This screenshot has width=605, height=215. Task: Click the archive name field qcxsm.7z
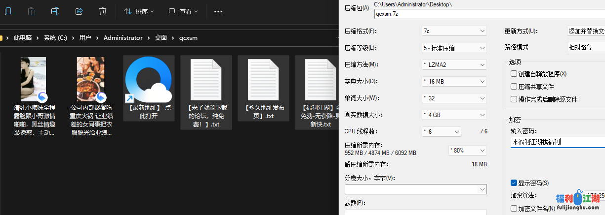489,14
